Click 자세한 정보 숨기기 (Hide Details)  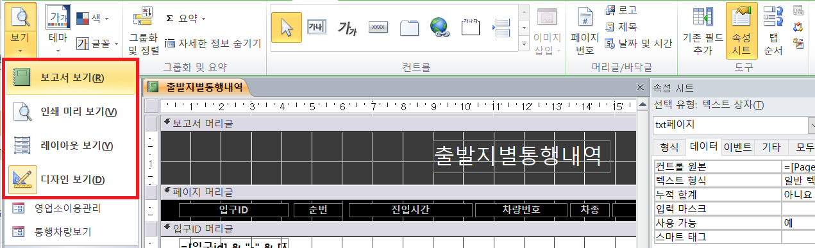213,44
